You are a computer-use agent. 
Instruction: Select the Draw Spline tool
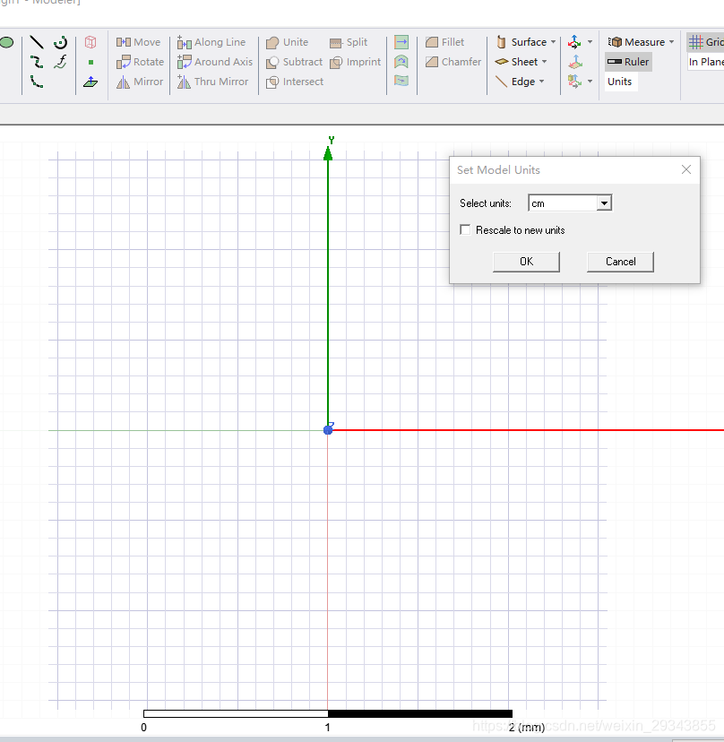click(x=37, y=62)
